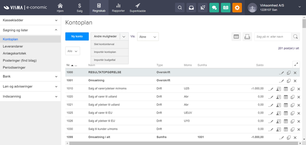Open the Vis: Åbne dropdown

[x=148, y=37]
